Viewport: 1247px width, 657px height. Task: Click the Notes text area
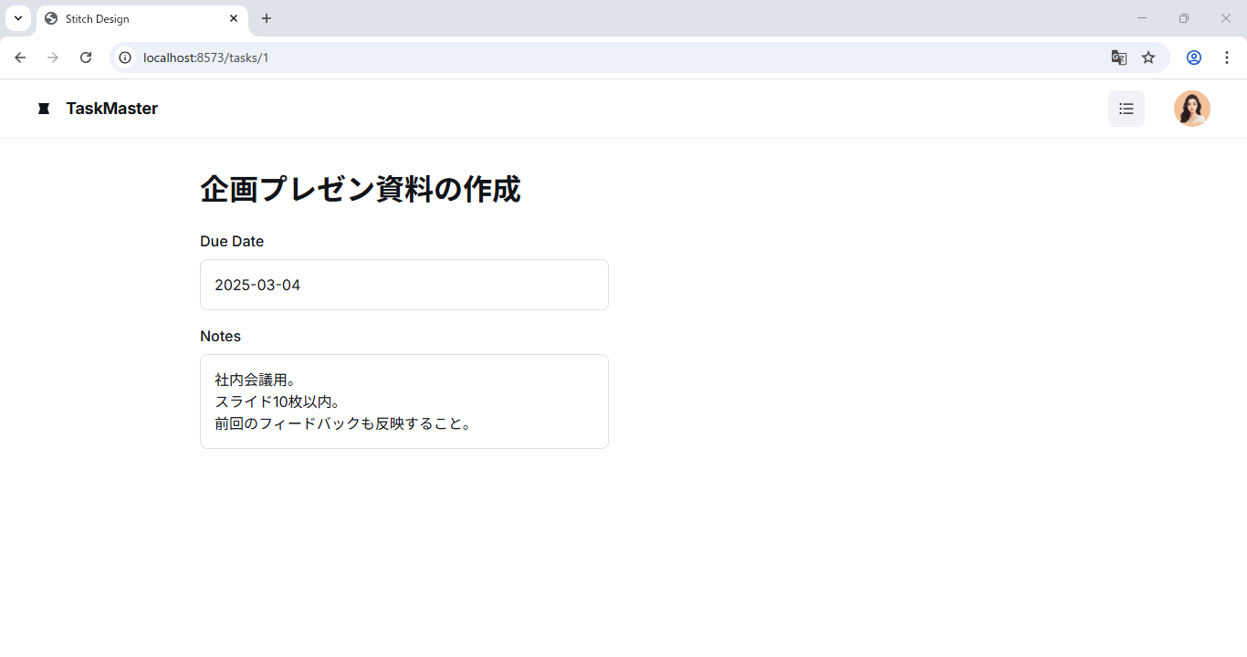click(x=404, y=401)
